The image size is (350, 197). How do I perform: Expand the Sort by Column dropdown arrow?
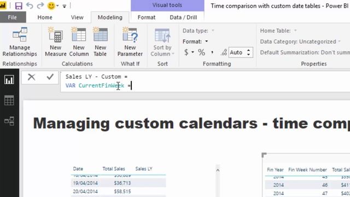coord(173,54)
